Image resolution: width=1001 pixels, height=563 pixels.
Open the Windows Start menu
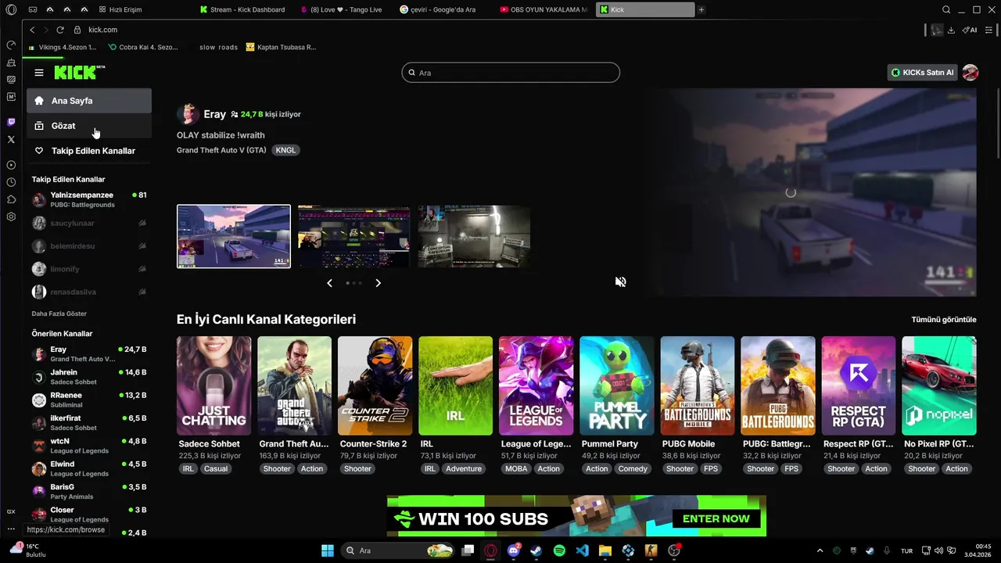(x=328, y=550)
